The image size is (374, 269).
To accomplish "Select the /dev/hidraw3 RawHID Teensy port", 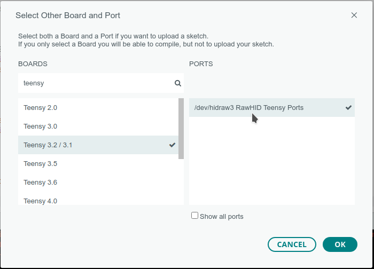I will click(272, 108).
